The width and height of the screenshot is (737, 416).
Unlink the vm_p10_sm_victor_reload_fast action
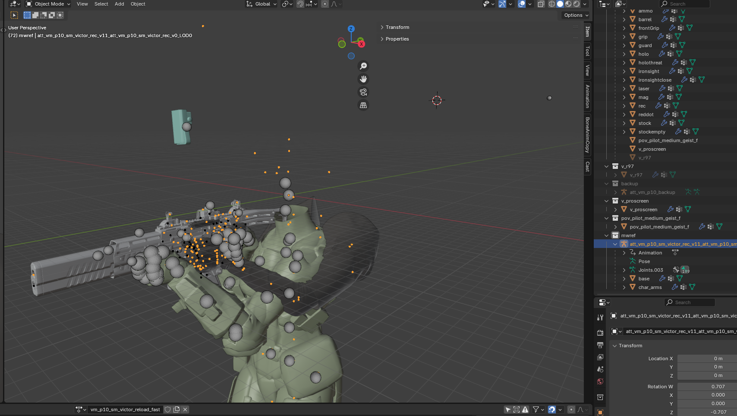(x=185, y=410)
